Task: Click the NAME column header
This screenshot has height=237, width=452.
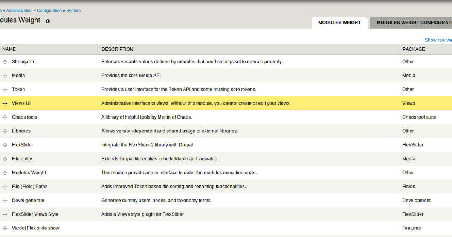Action: click(9, 49)
